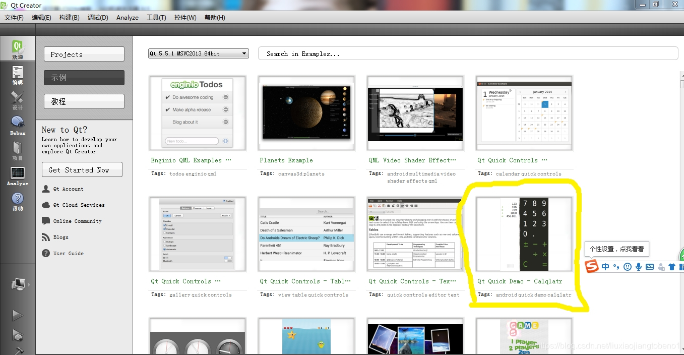Open the Calendar example thumbnail
The height and width of the screenshot is (355, 684).
(524, 113)
